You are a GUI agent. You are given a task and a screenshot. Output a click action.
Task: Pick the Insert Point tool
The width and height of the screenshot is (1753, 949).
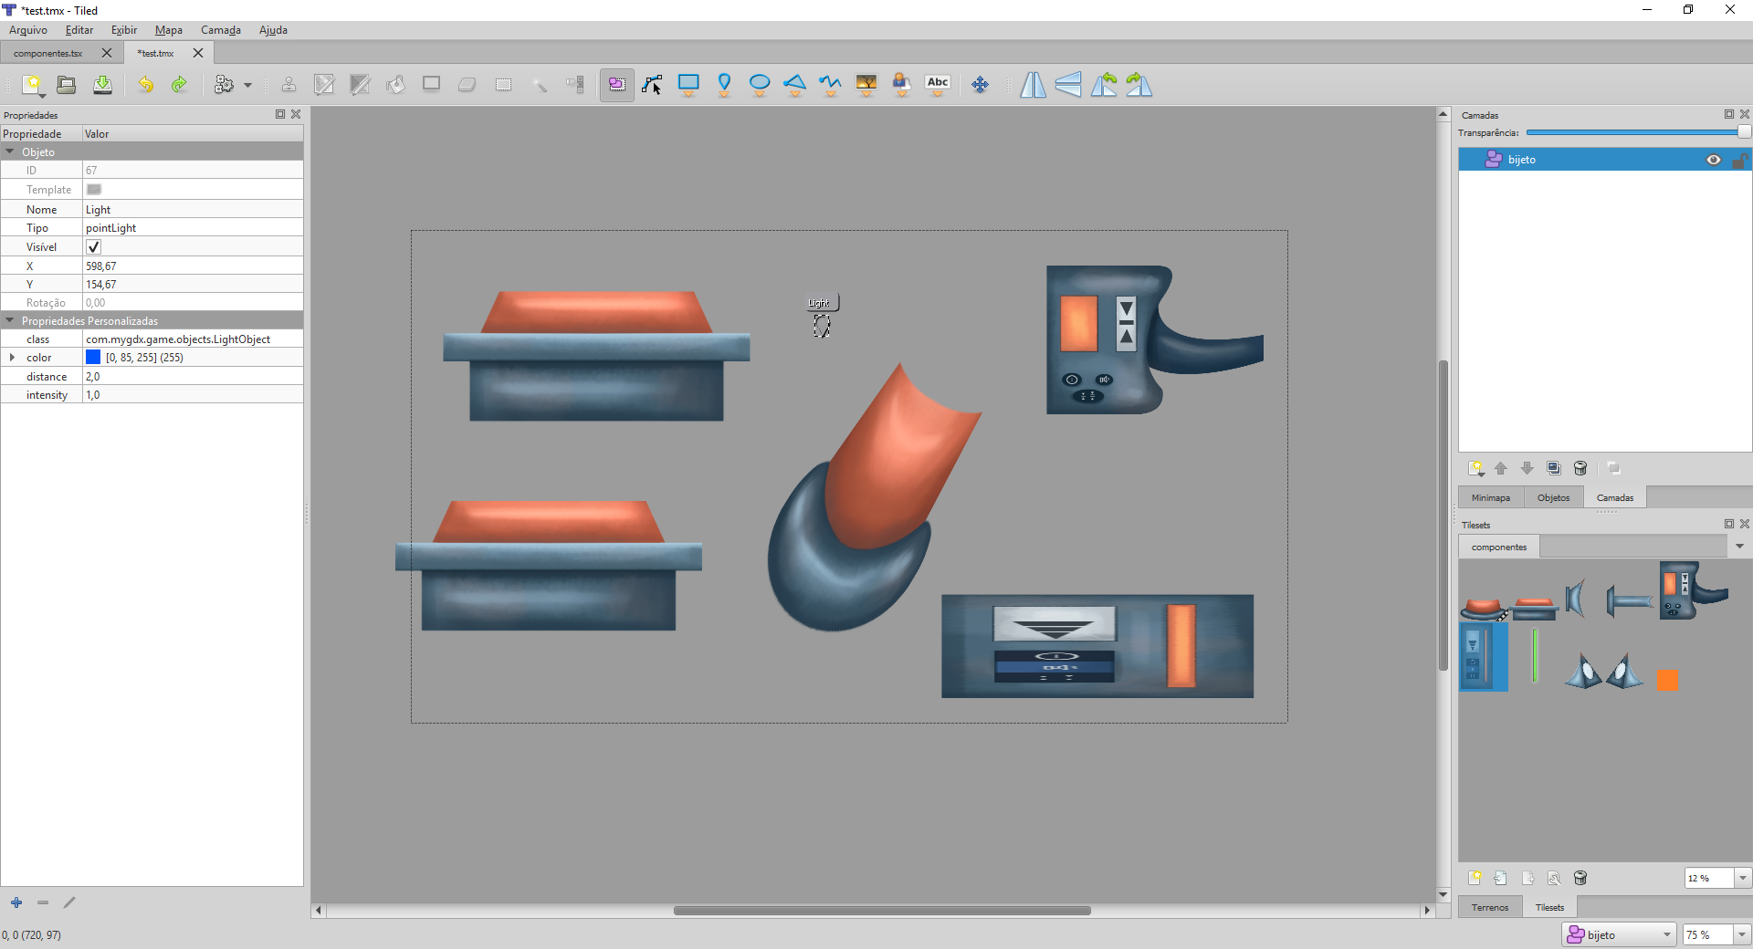[x=724, y=85]
